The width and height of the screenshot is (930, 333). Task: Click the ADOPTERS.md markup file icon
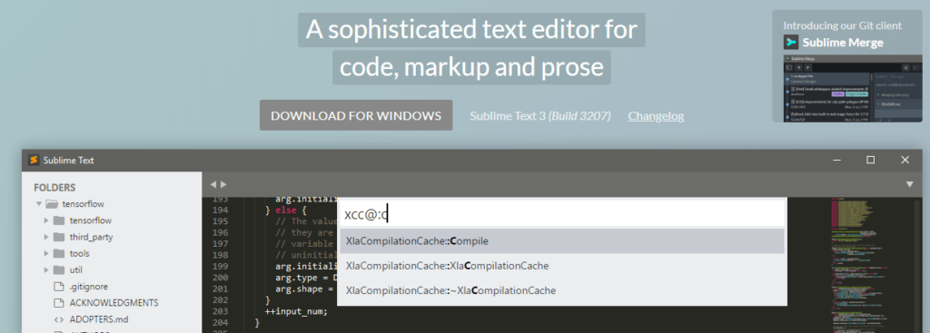[x=58, y=319]
